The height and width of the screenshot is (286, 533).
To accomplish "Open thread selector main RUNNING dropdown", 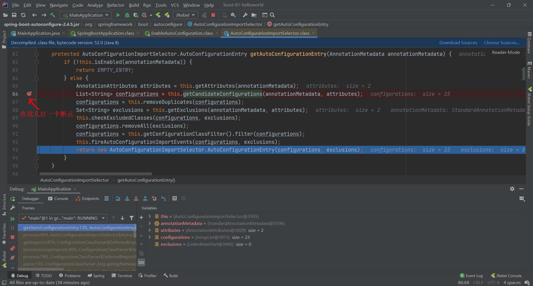I will [x=63, y=218].
